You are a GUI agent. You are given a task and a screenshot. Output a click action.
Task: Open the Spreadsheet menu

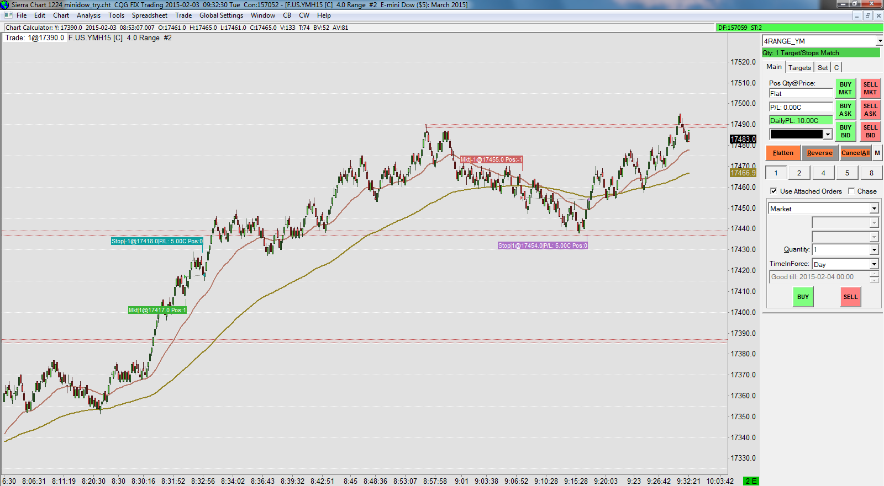click(150, 15)
